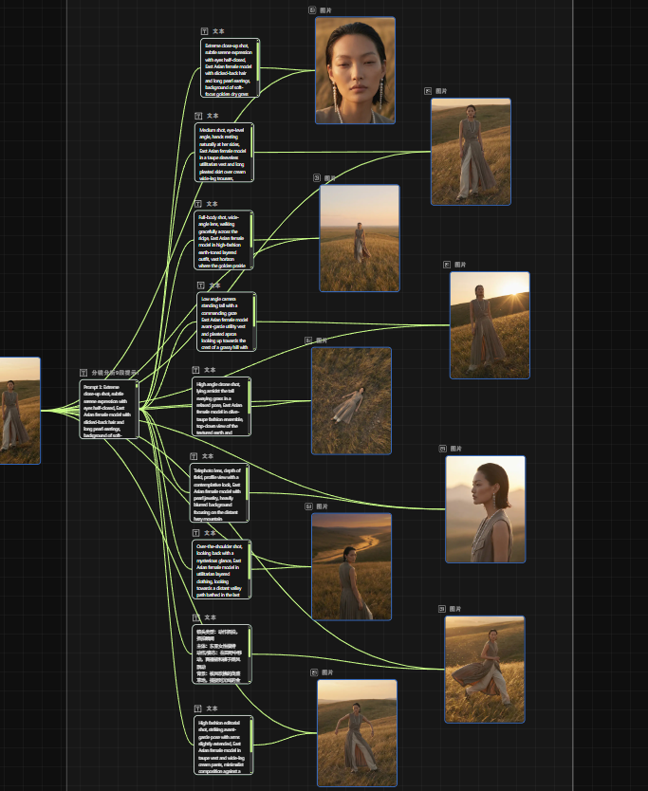
Task: Click the green scrollbar in the Extreme close-up node
Action: (256, 63)
